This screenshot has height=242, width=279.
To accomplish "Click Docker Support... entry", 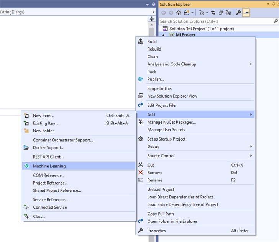I will click(x=79, y=147).
